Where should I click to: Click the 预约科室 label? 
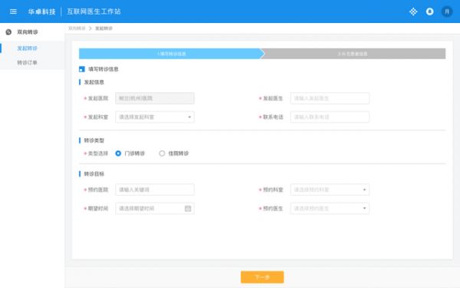[273, 190]
